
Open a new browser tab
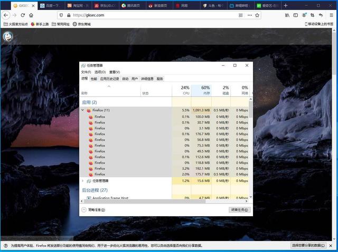click(x=286, y=6)
